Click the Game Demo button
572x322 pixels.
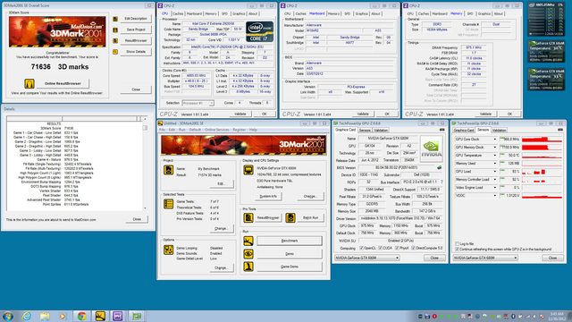point(290,267)
